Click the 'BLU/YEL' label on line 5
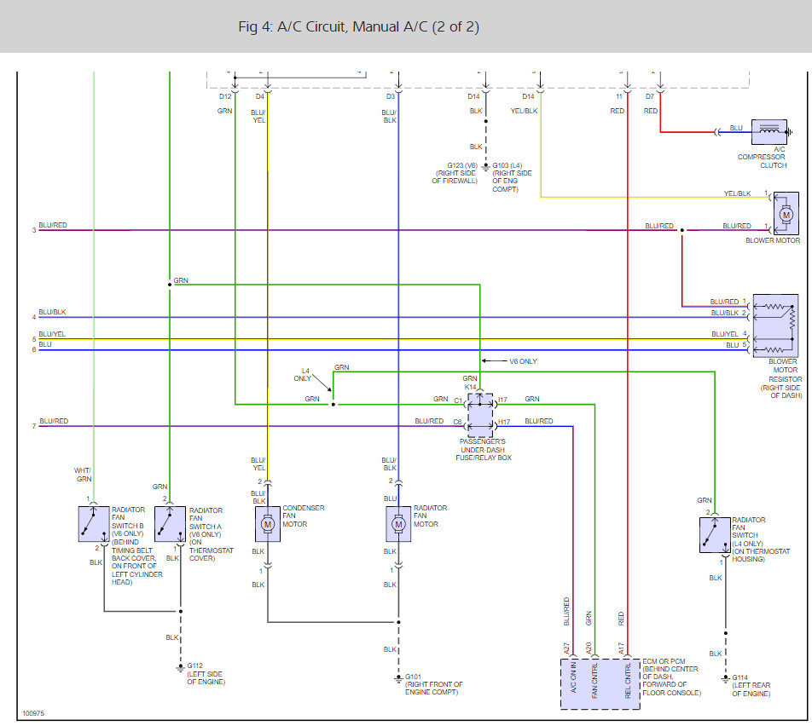Viewport: 812px width, 726px height. pyautogui.click(x=52, y=334)
